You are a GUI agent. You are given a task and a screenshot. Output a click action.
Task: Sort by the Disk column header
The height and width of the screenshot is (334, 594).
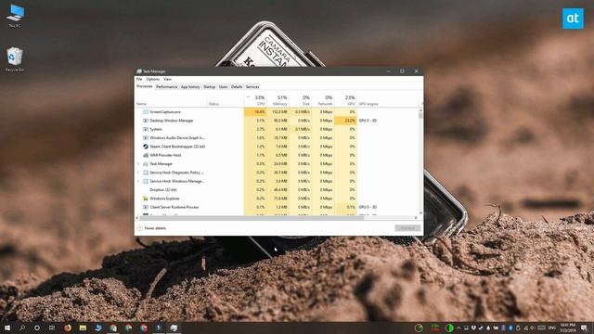pyautogui.click(x=300, y=100)
